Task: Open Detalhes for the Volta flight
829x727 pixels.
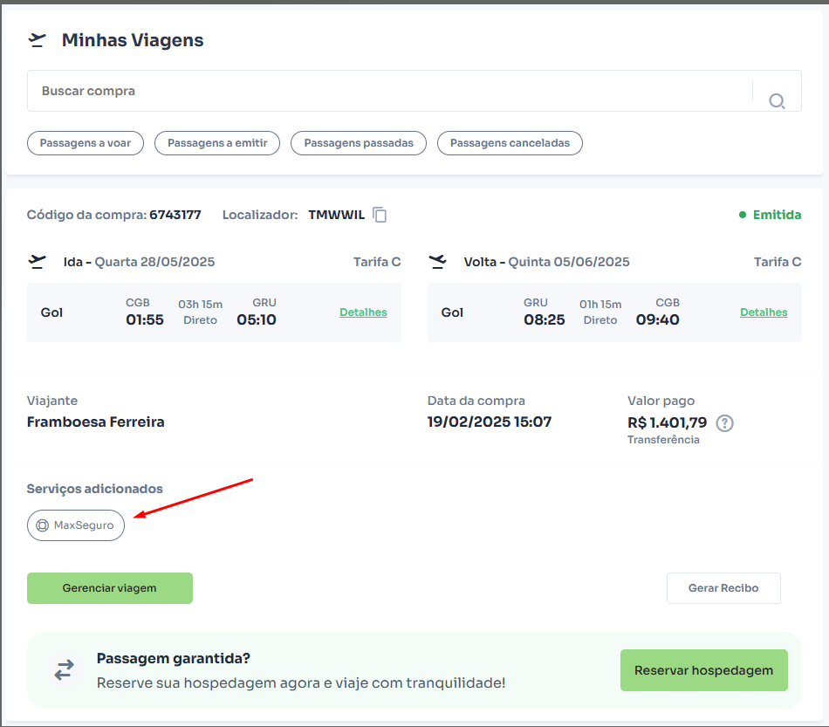Action: point(764,312)
